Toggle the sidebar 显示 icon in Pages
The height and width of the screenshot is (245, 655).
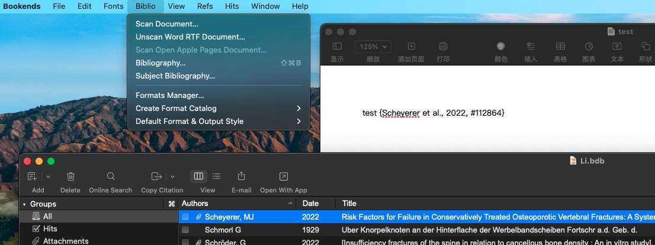click(x=337, y=46)
